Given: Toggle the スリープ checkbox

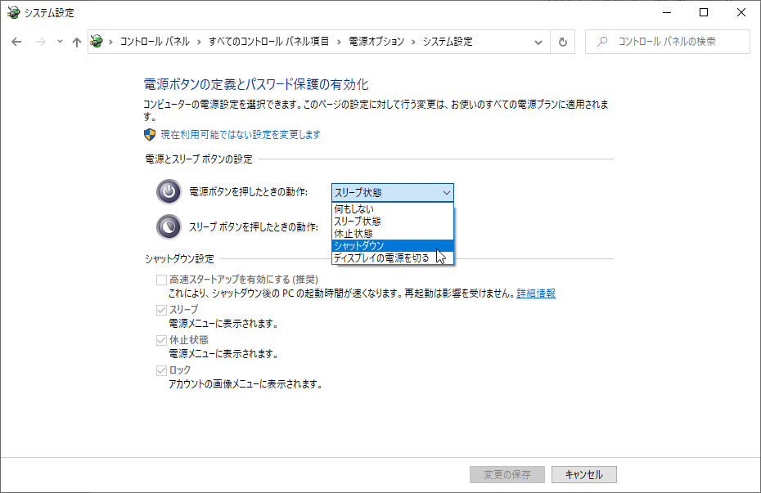Looking at the screenshot, I should click(162, 310).
